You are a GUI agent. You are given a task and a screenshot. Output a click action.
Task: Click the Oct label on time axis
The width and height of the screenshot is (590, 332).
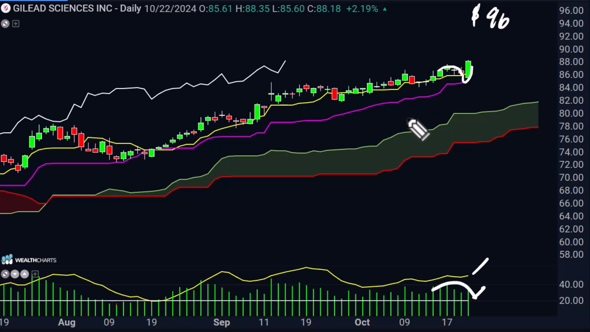click(362, 322)
